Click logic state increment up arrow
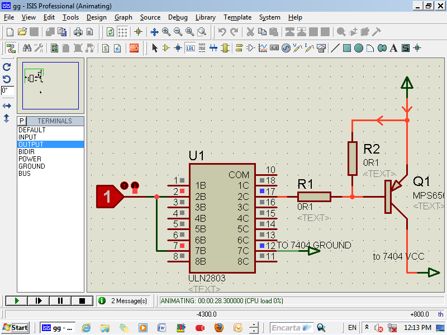The width and height of the screenshot is (447, 335). (x=124, y=186)
